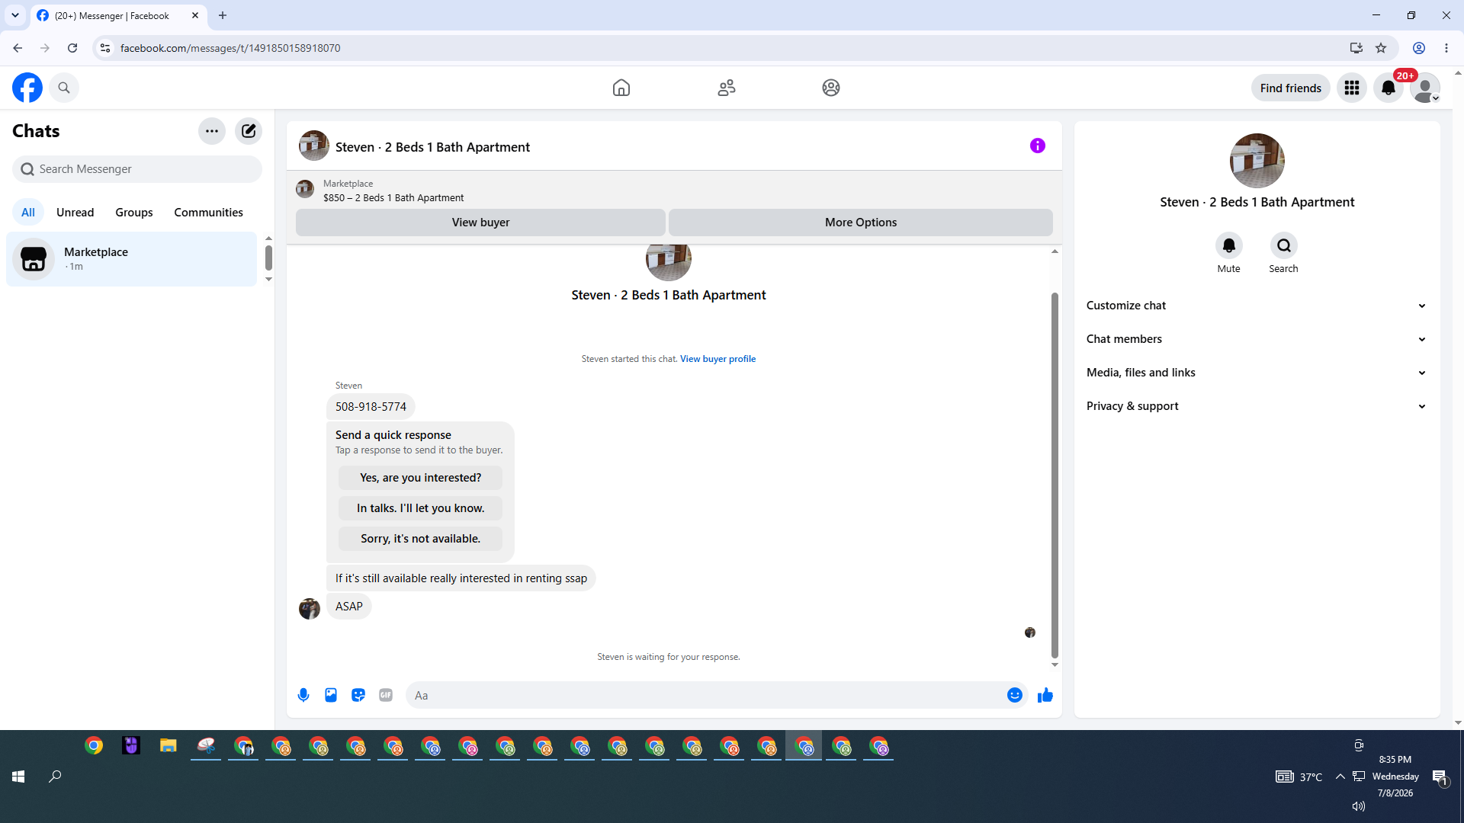Click the Find friends button
The image size is (1464, 823).
point(1291,88)
